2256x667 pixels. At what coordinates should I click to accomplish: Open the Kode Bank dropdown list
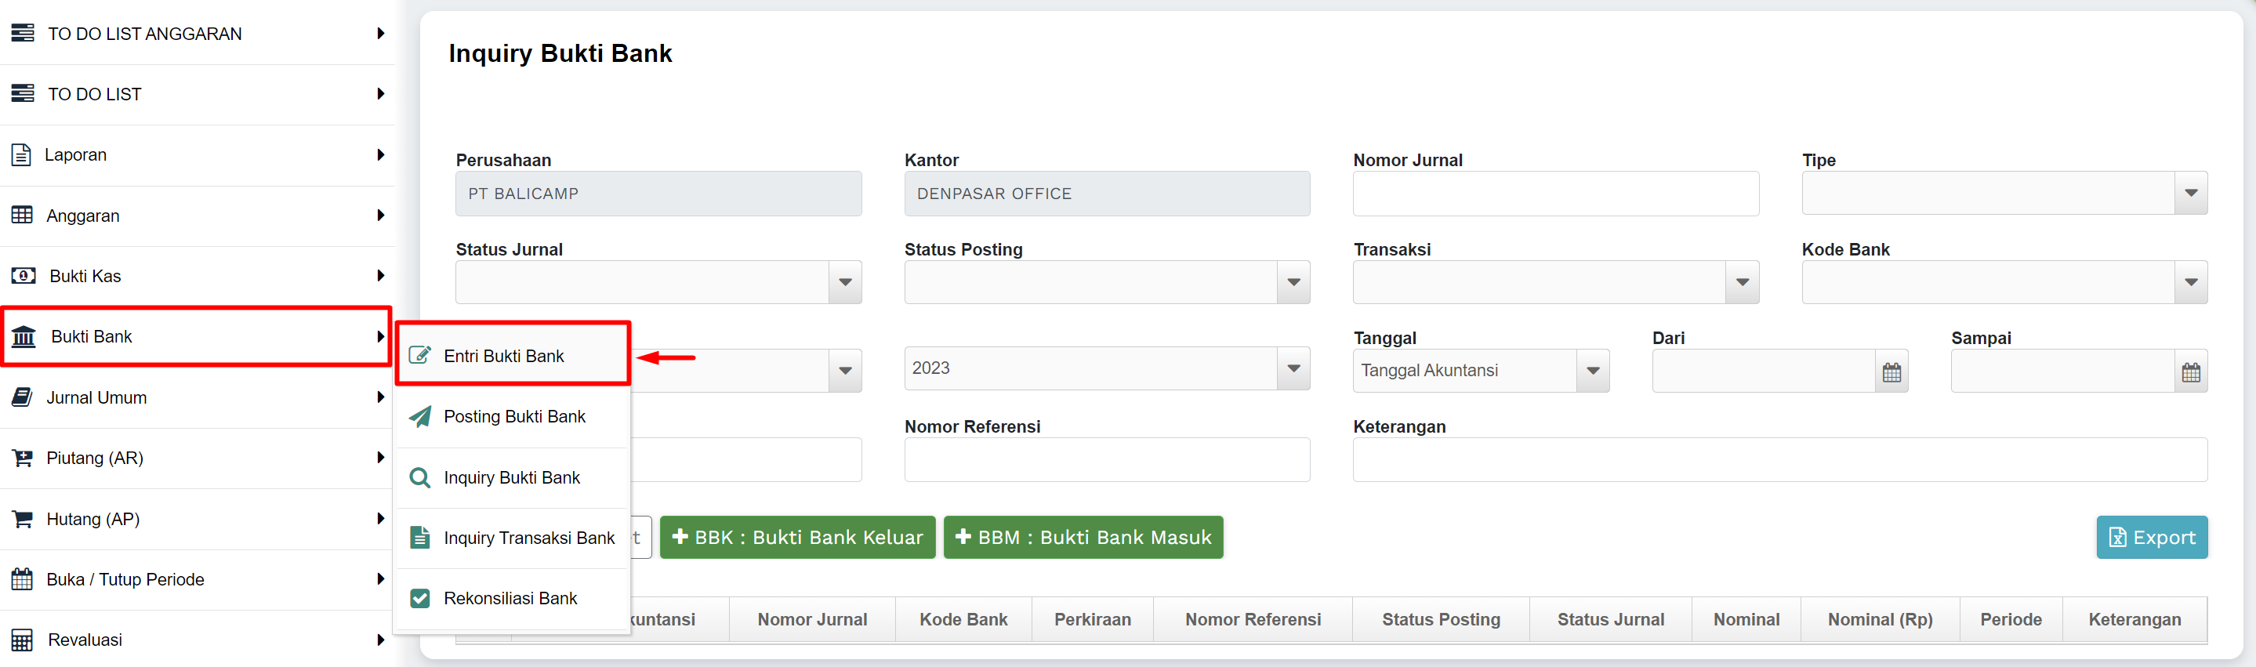[x=2189, y=283]
